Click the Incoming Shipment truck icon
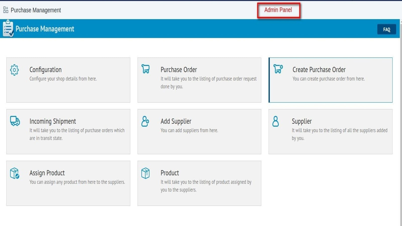The width and height of the screenshot is (402, 226). point(15,121)
